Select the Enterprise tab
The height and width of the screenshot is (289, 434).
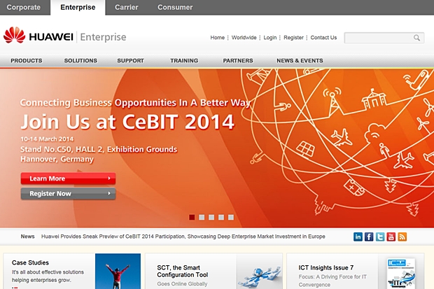point(78,7)
